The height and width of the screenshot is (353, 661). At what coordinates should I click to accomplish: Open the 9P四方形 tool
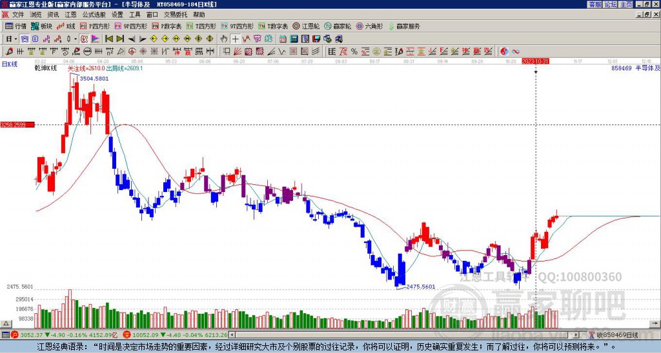coord(130,26)
